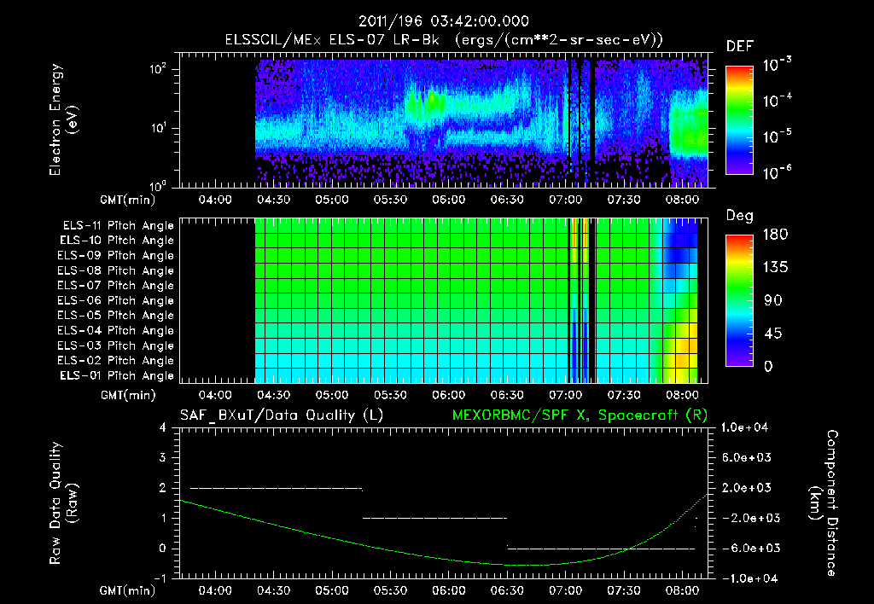
Task: Click the 10^2 tick on energy axis
Action: (x=158, y=69)
